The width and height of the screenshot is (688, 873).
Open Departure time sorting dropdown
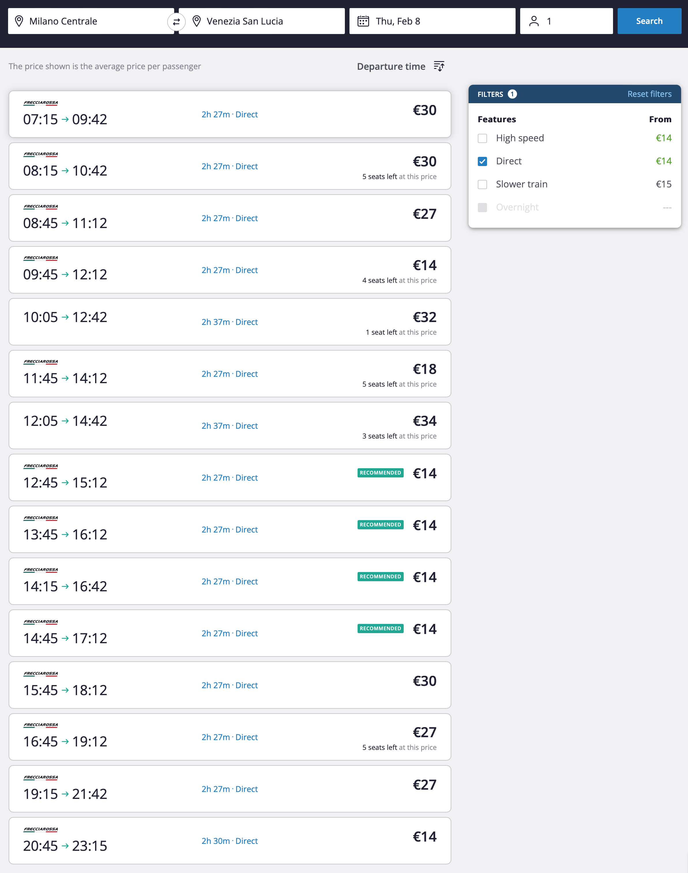click(x=401, y=66)
